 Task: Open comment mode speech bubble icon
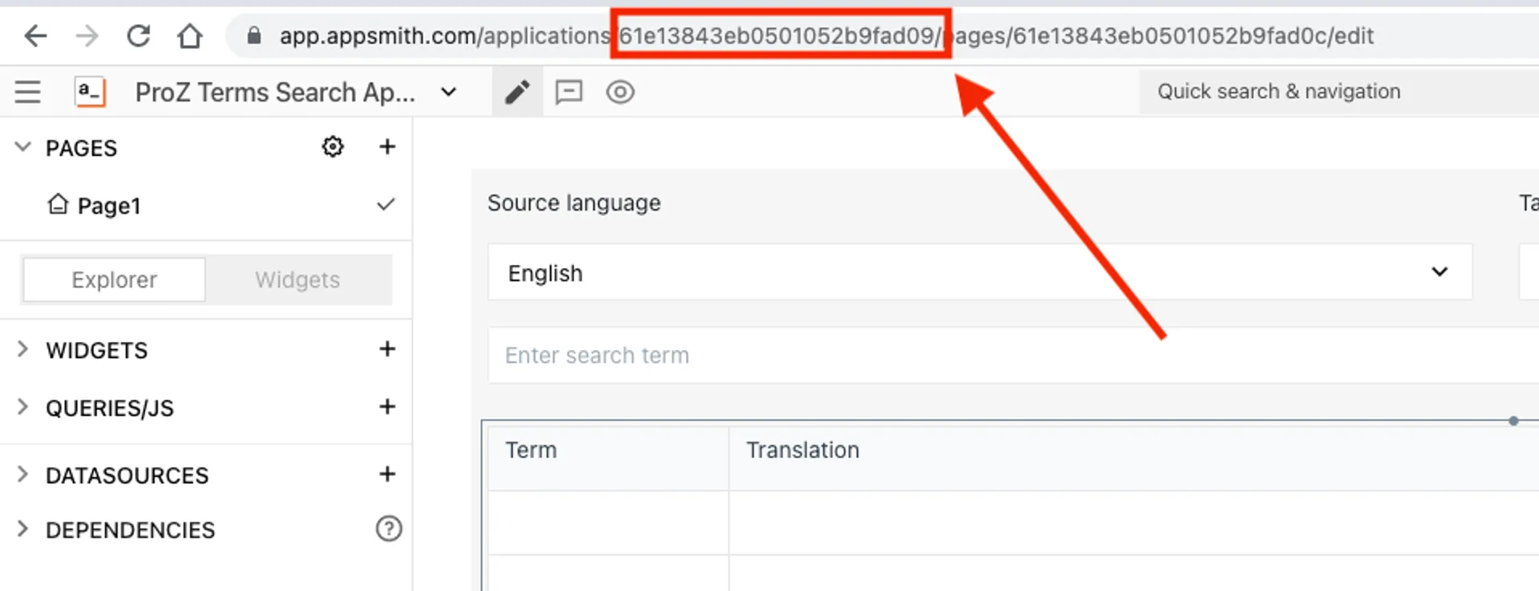(x=569, y=92)
